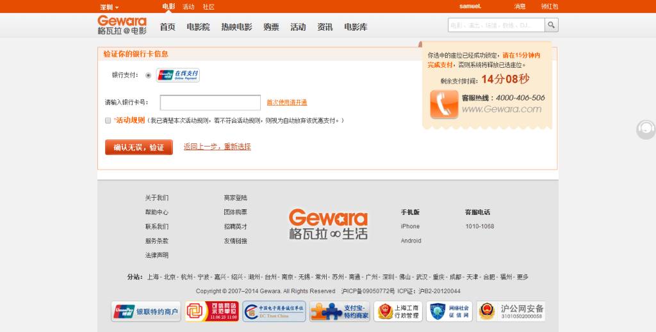656x332 pixels.
Task: Click the 确认无误，验证 button
Action: (x=139, y=147)
